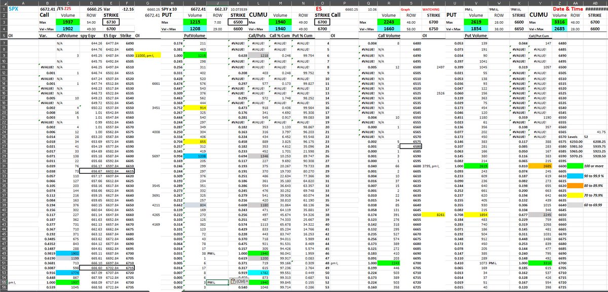The height and width of the screenshot is (292, 608).
Task: Select row 1 header
Action: [x=3, y=9]
